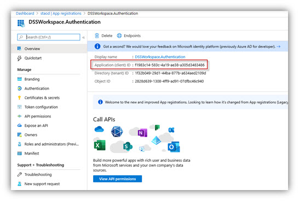Open the Authentication sidebar page
The image size is (299, 201).
coord(37,88)
